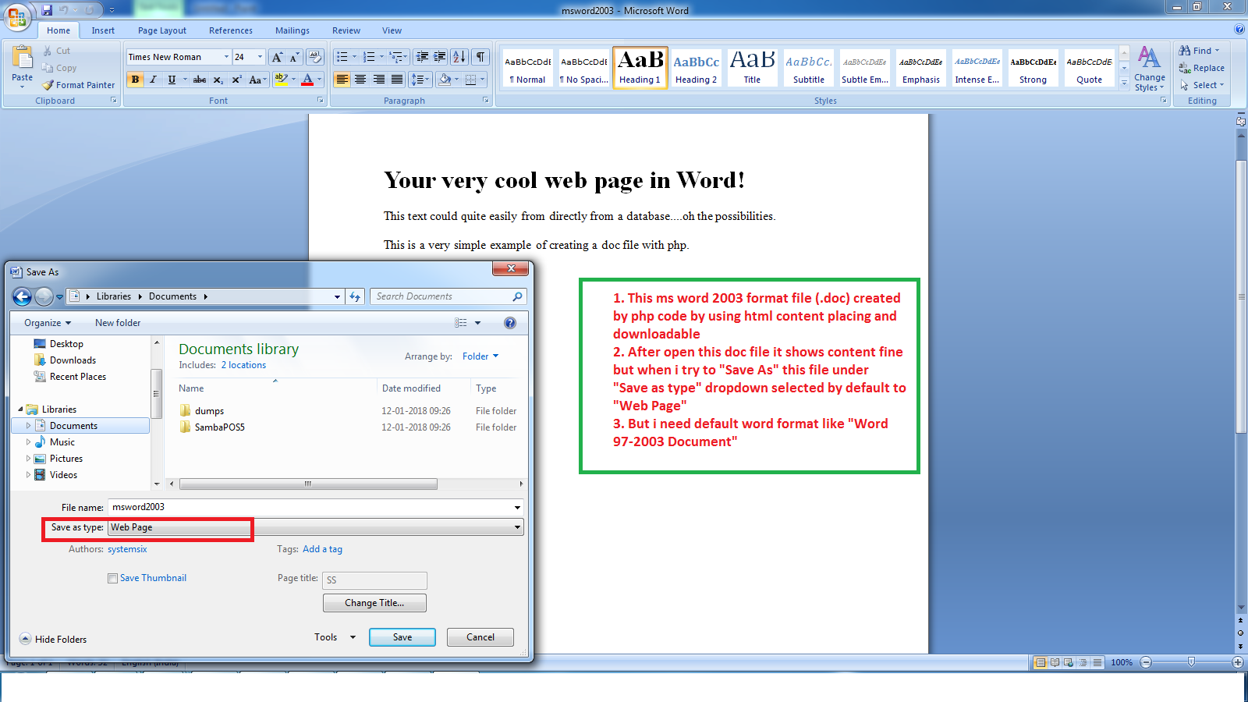Image resolution: width=1248 pixels, height=702 pixels.
Task: Click the Numbering list icon
Action: (369, 57)
